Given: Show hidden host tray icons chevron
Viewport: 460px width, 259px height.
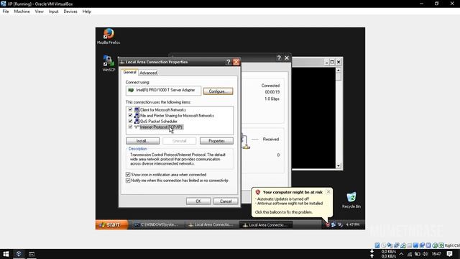Looking at the screenshot, I should (x=401, y=254).
